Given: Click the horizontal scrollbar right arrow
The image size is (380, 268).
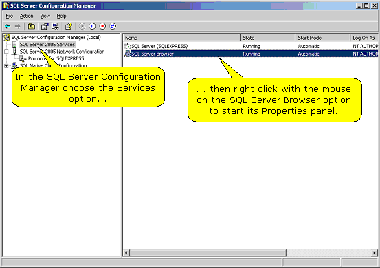Looking at the screenshot, I should point(375,253).
